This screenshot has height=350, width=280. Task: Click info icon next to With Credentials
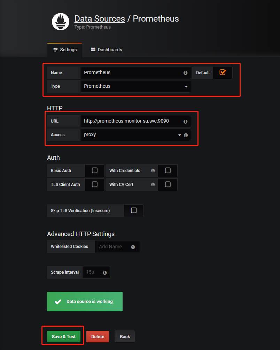click(153, 171)
